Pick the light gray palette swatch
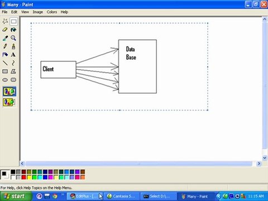Image resolution: width=268 pixels, height=201 pixels. pyautogui.click(x=18, y=177)
